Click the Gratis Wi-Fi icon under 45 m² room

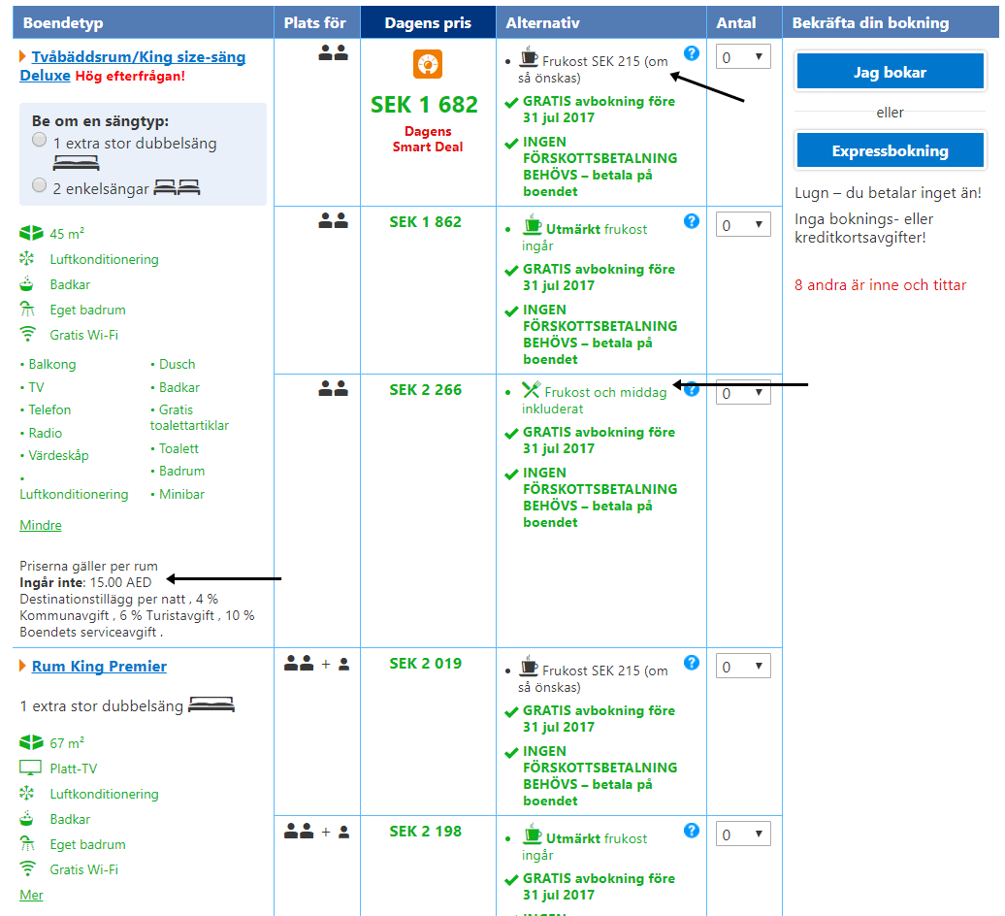pos(31,335)
